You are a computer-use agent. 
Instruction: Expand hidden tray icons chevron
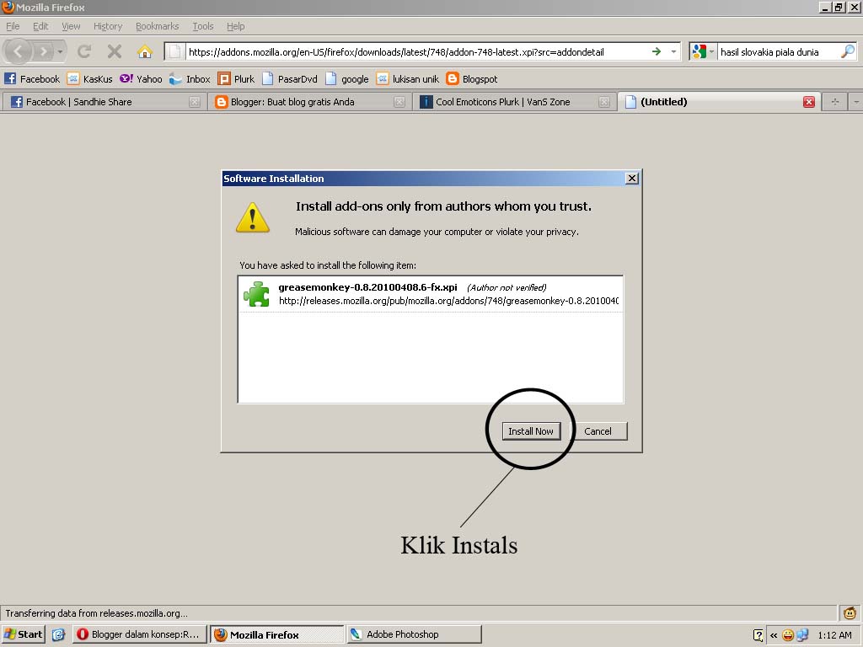tap(774, 635)
